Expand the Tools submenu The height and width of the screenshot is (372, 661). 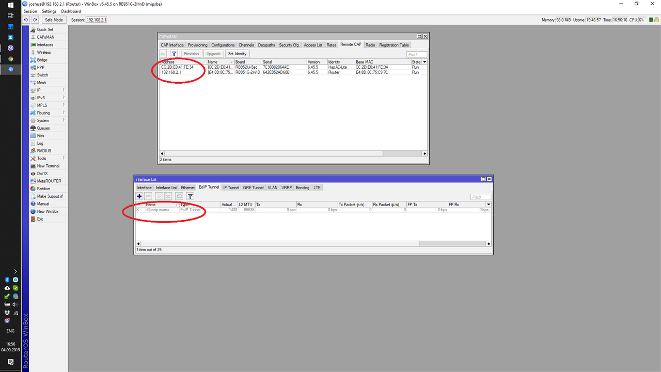[x=49, y=159]
